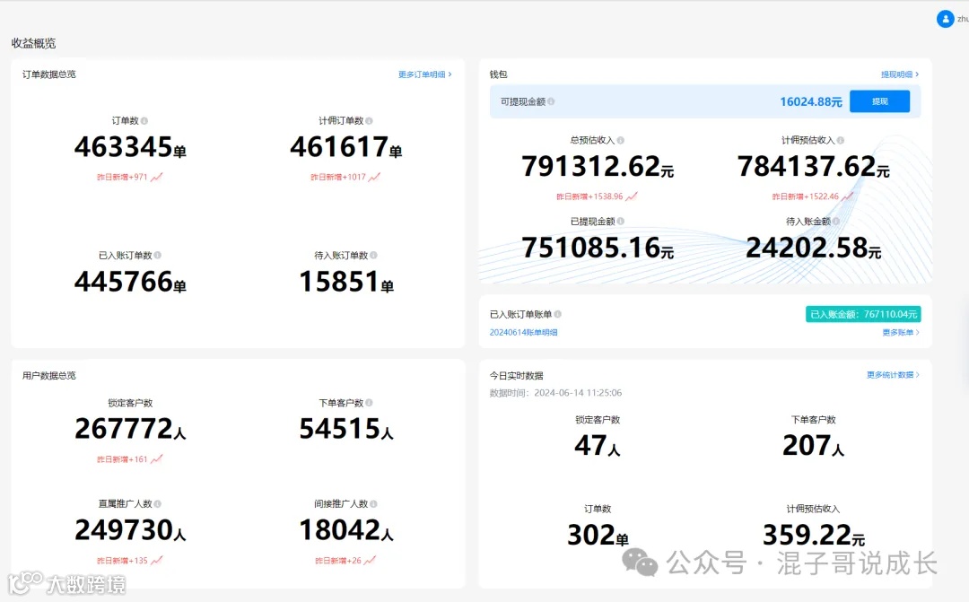
Task: Click direct promoters value 249730人
Action: pos(130,530)
